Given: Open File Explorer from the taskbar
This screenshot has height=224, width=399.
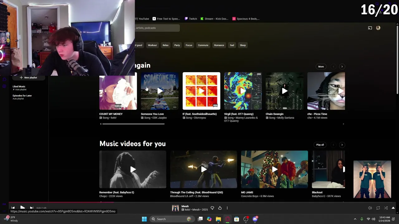Looking at the screenshot, I should coord(218,219).
